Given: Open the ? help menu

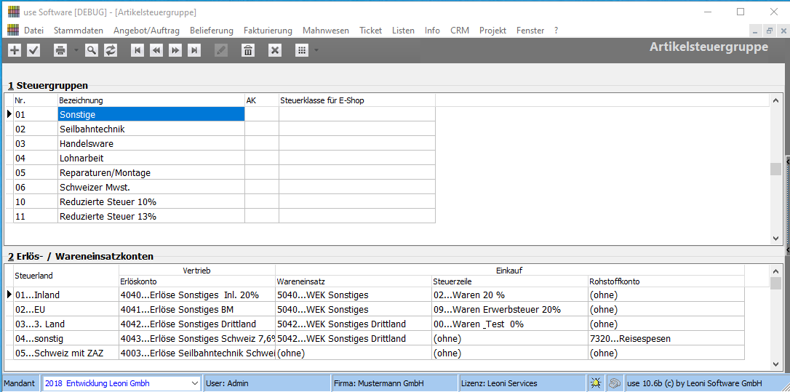Looking at the screenshot, I should pos(556,31).
